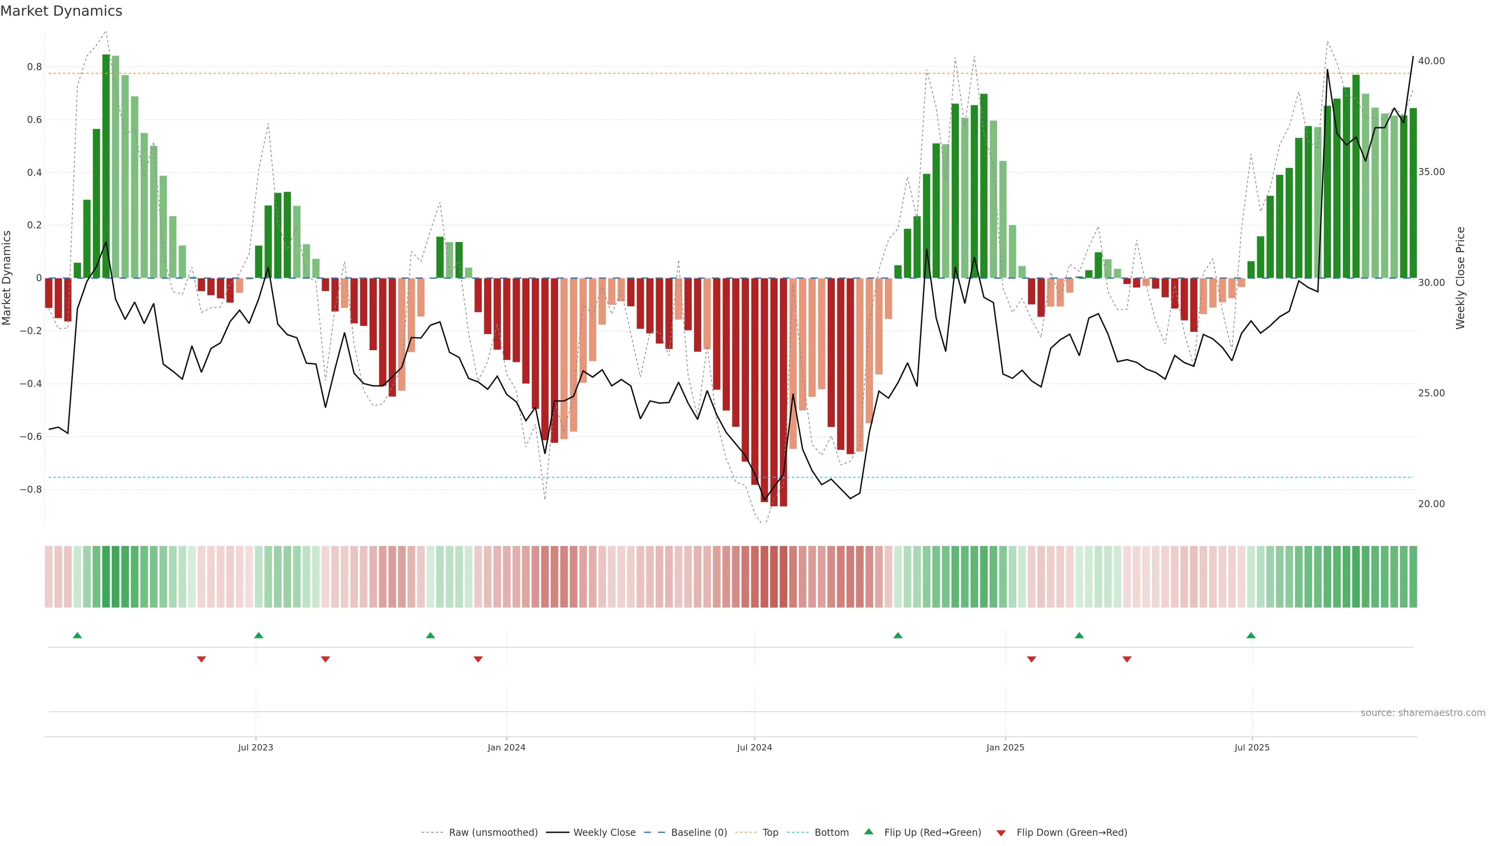Viewport: 1505px width, 846px height.
Task: Toggle Weekly Close legend entry
Action: pos(604,833)
